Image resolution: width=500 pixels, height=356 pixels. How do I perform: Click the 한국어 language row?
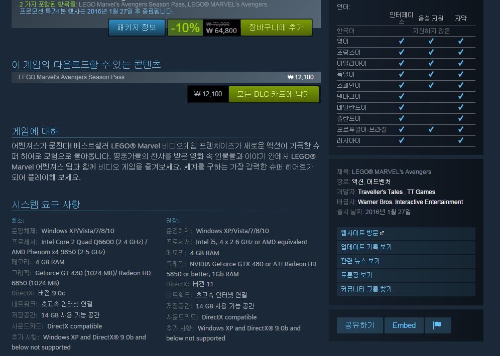406,31
